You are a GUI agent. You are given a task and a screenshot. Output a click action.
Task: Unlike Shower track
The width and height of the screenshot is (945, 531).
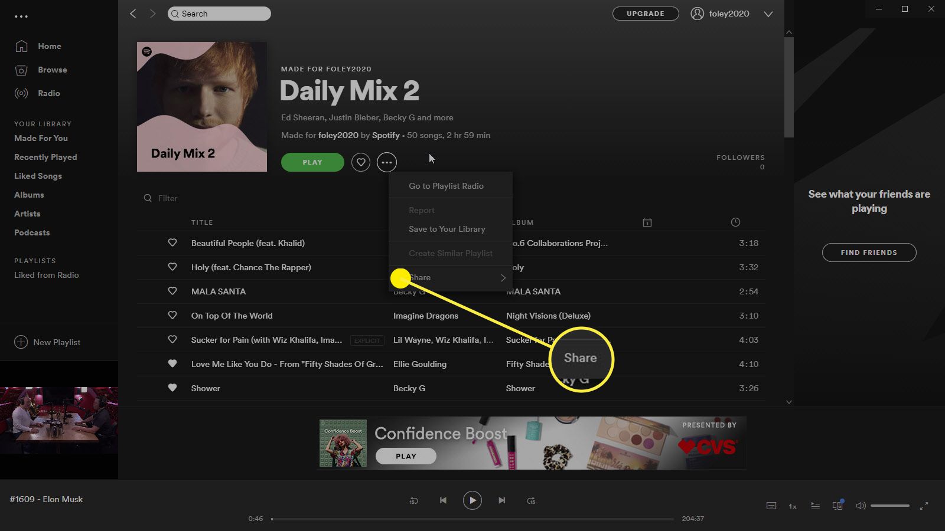click(172, 388)
